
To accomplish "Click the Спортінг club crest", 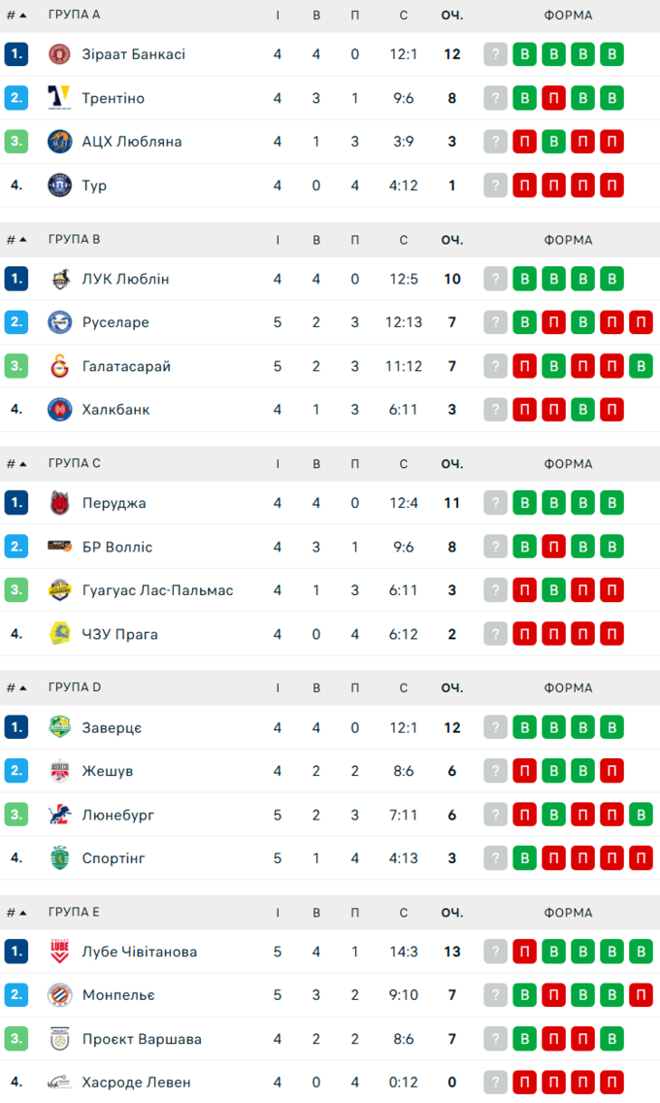I will point(60,858).
